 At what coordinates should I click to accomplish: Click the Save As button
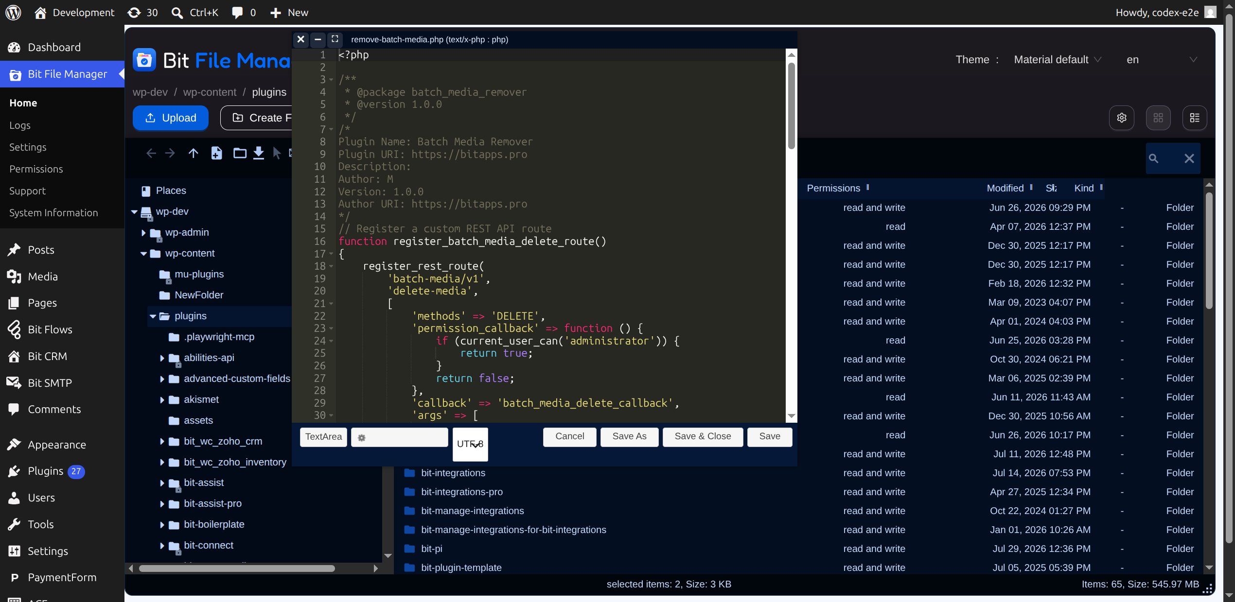[629, 437]
